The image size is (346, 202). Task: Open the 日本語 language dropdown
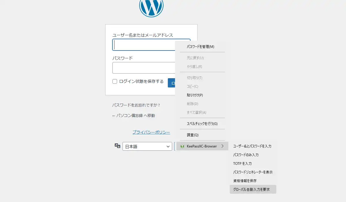147,146
